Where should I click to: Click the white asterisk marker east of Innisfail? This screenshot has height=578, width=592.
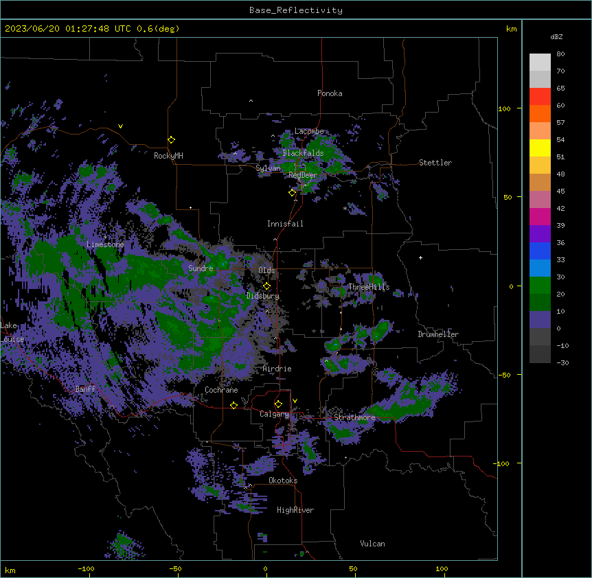coord(345,209)
